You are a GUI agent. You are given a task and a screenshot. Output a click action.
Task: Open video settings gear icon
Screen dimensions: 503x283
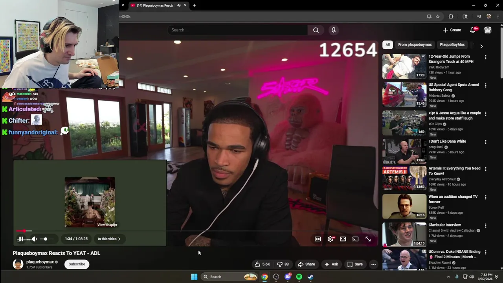pos(330,239)
